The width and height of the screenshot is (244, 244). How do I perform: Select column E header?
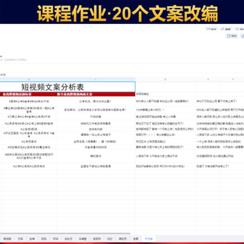208,79
